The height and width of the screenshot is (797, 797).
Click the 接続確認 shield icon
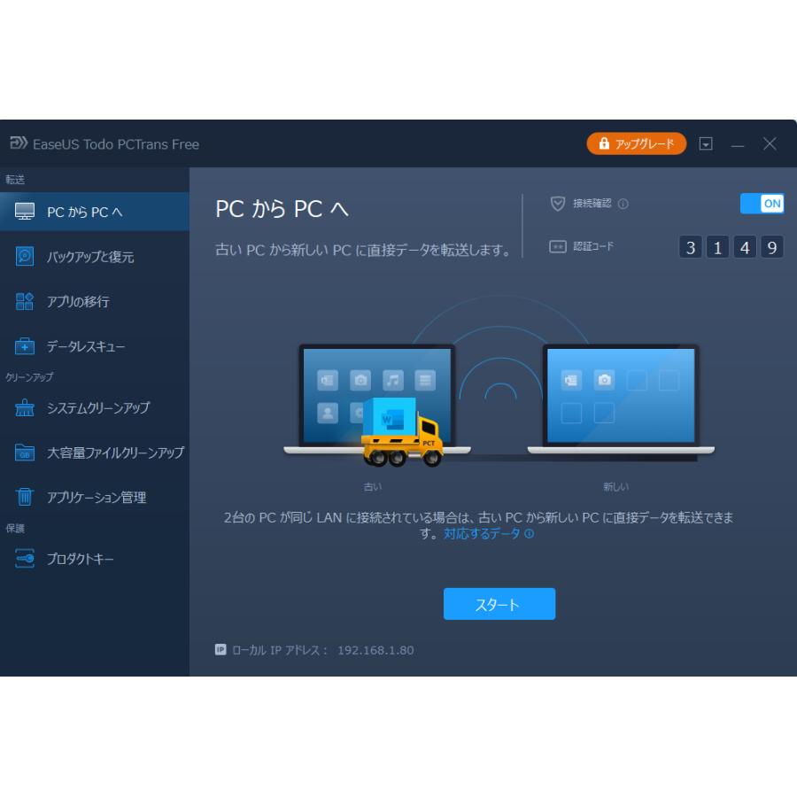coord(558,204)
